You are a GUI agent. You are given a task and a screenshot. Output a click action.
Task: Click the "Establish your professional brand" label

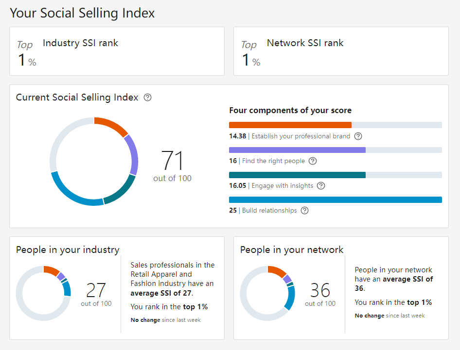point(301,136)
